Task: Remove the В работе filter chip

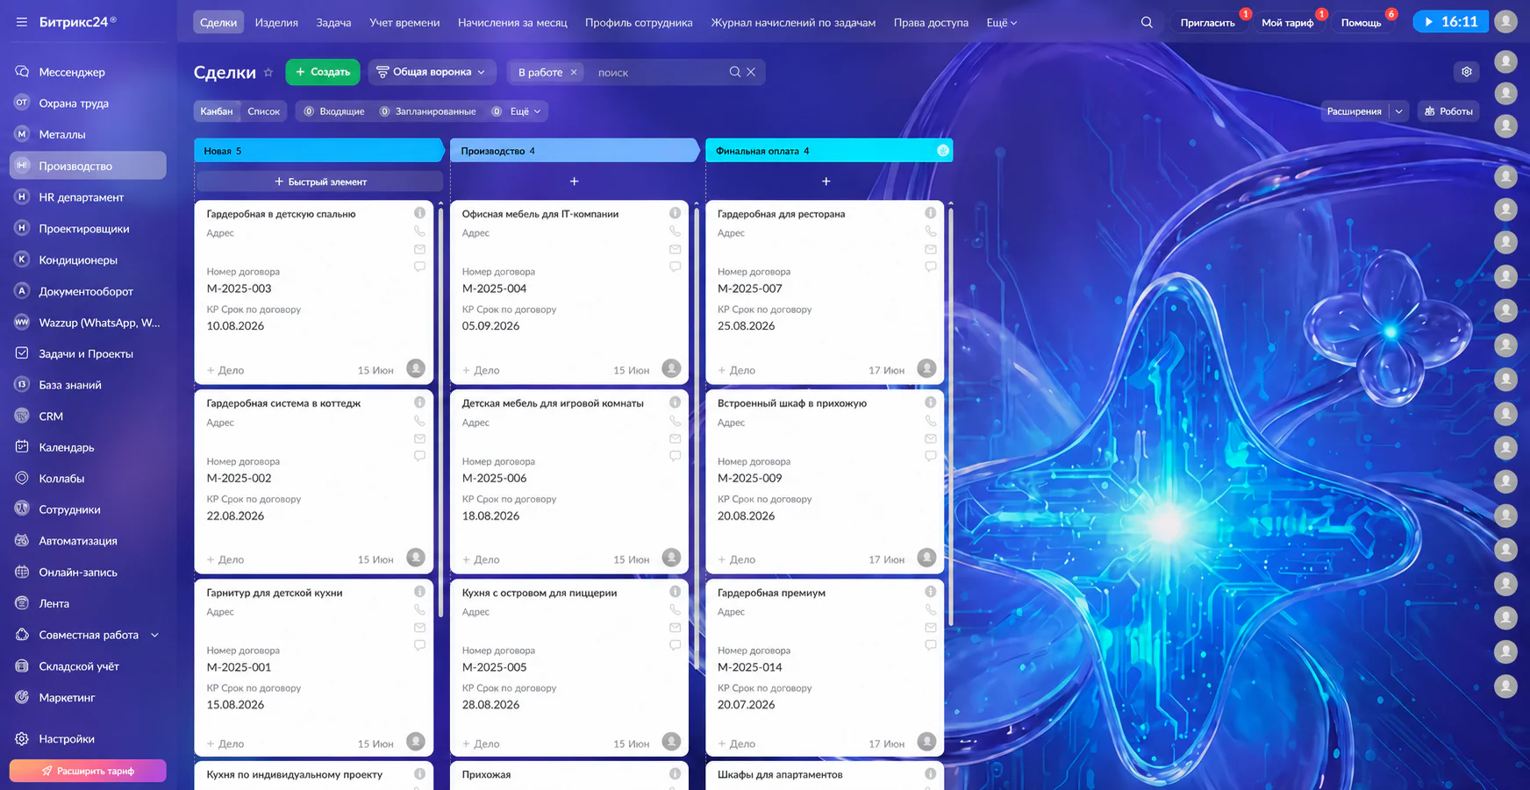Action: [574, 73]
